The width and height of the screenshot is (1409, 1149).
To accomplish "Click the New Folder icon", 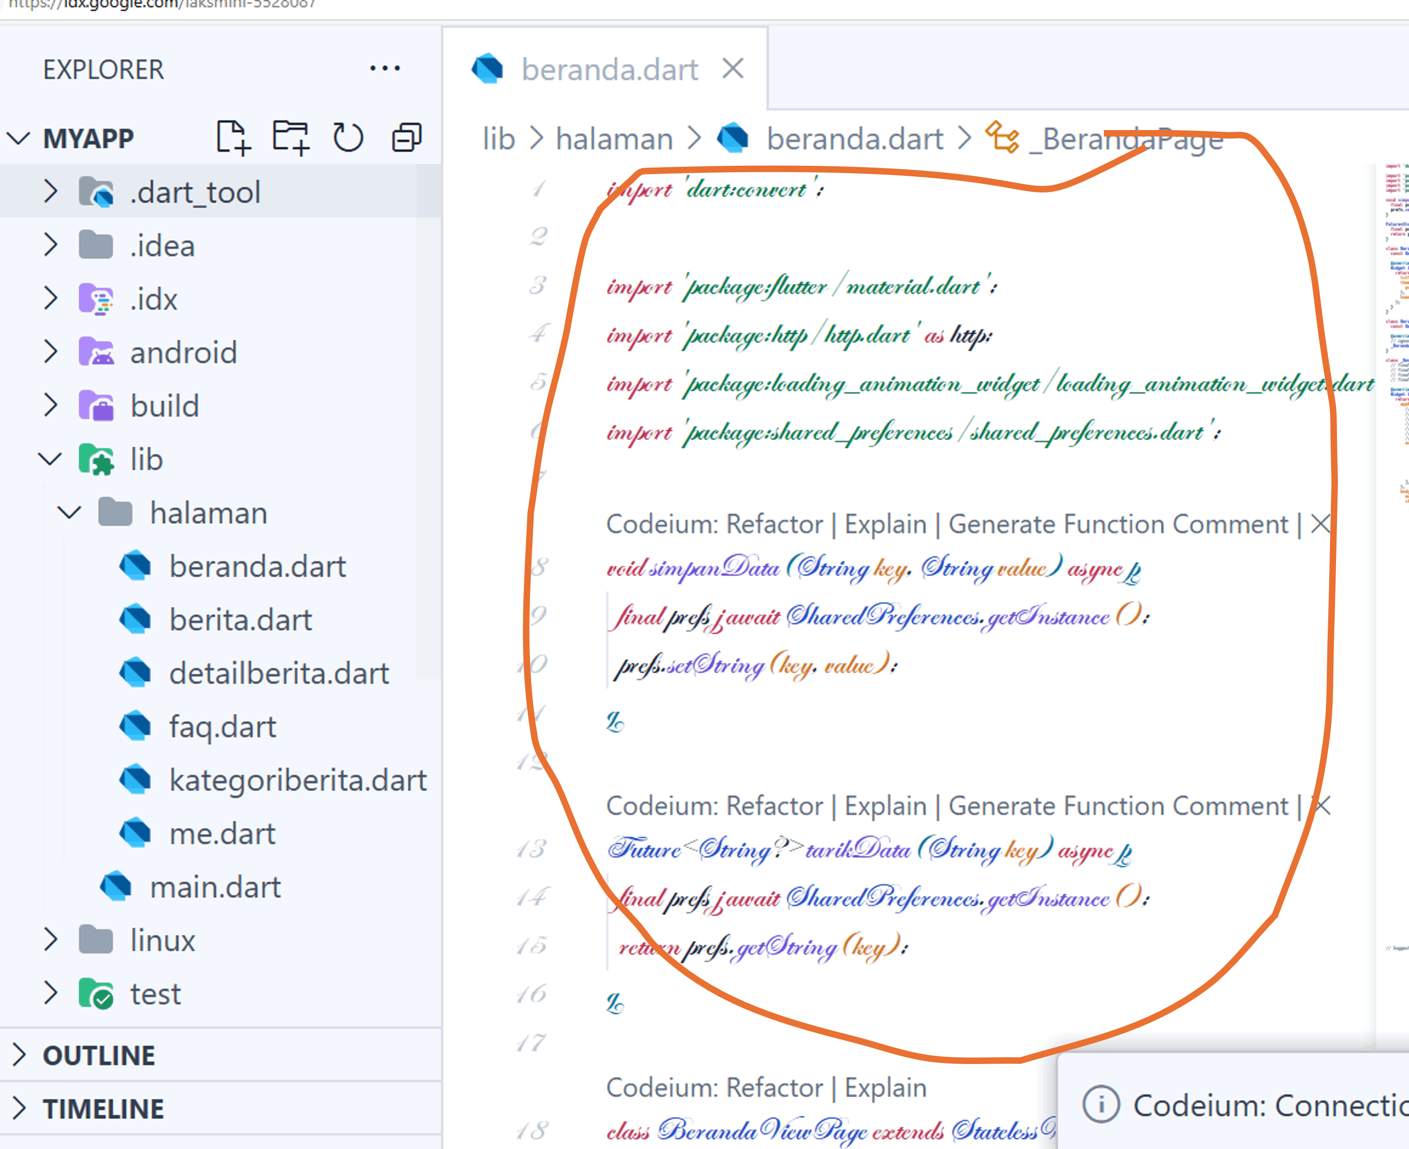I will click(x=291, y=138).
